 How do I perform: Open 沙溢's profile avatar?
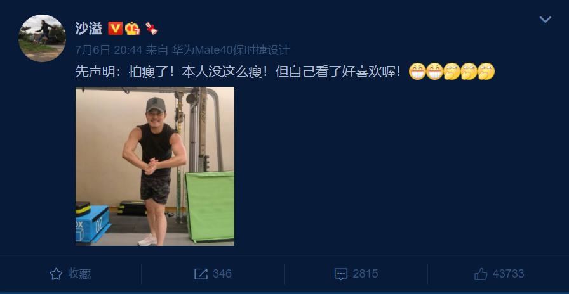click(42, 38)
